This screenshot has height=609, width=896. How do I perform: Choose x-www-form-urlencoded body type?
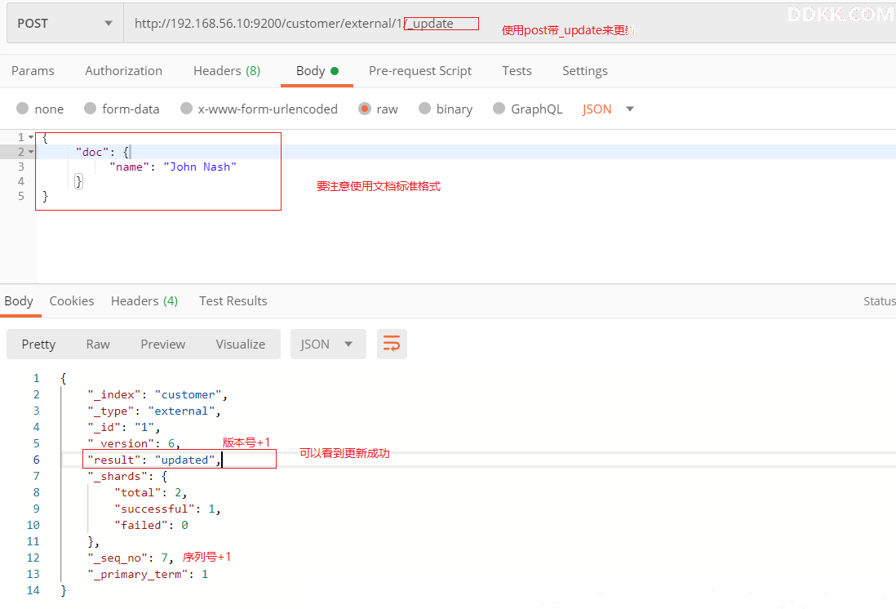186,109
